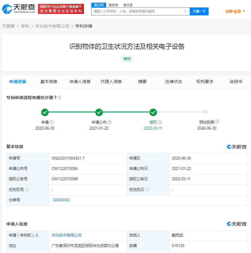Click inventor name 戴同武
This screenshot has height=253, width=251.
pyautogui.click(x=178, y=235)
